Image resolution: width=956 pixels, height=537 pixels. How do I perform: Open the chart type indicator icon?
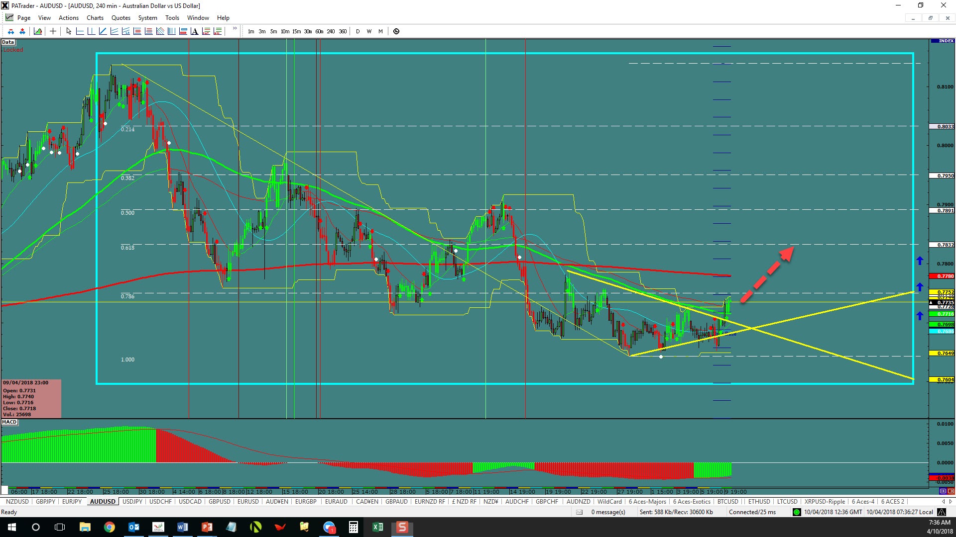point(38,31)
